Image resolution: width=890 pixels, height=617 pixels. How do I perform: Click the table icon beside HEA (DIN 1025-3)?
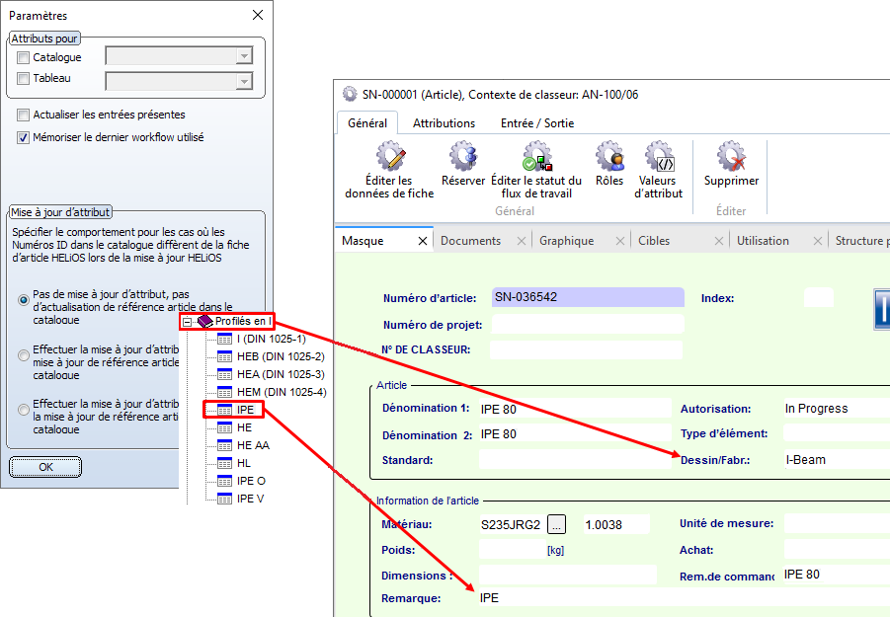[225, 374]
